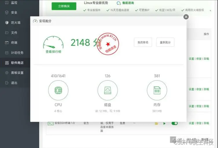This screenshot has width=218, height=148.
Task: Click the red 性能清道 stamp seal
Action: [x=108, y=44]
